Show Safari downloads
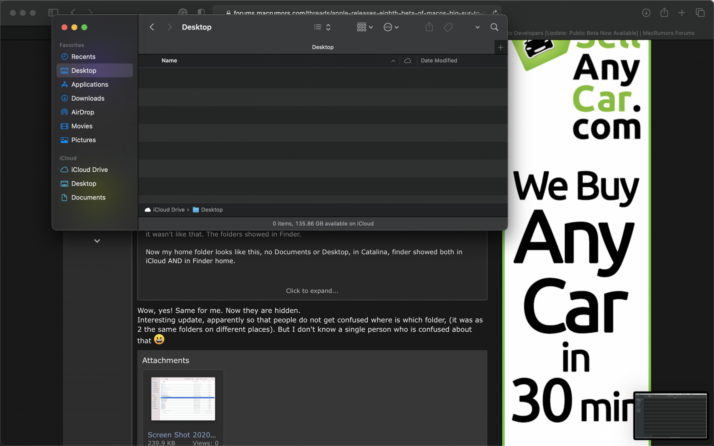 646,13
